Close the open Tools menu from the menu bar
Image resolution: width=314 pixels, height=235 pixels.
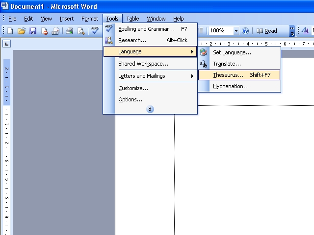[112, 19]
